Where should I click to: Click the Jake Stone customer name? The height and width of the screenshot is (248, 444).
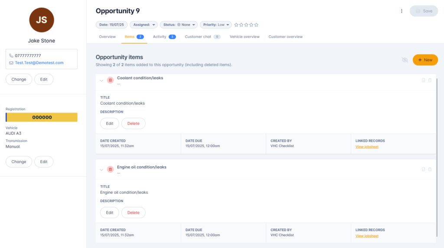coord(42,41)
